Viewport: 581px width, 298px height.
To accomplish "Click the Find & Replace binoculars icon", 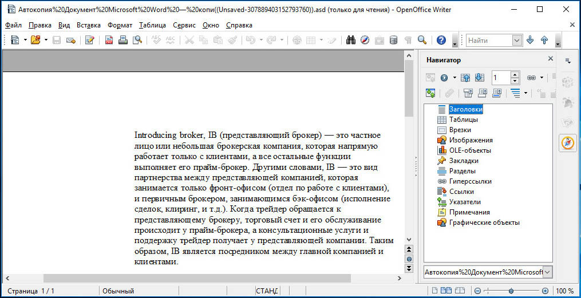I will [x=351, y=40].
